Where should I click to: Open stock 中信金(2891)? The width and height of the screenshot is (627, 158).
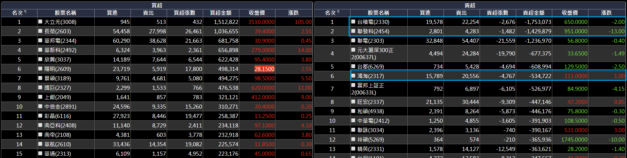[60, 107]
